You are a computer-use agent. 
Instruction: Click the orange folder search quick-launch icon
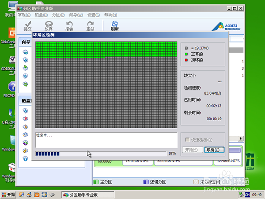(37, 195)
